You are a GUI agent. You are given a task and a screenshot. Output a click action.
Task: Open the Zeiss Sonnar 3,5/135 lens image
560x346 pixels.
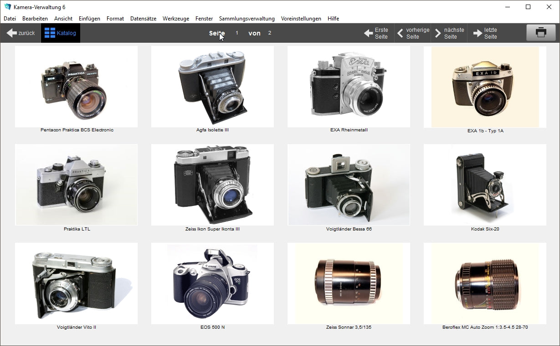point(349,283)
